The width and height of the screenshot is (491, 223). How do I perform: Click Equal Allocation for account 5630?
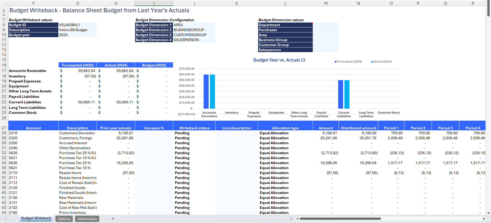(x=285, y=163)
